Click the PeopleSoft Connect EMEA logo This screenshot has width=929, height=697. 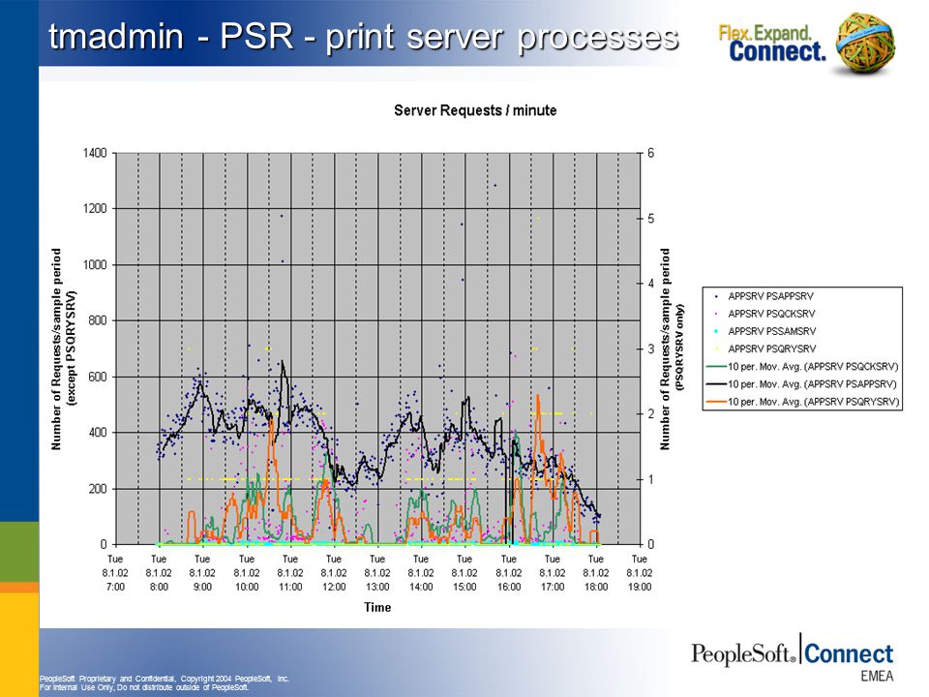(x=793, y=657)
